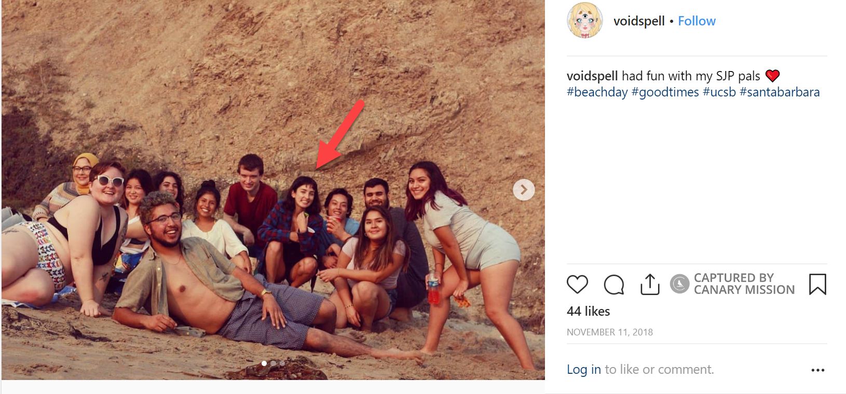The height and width of the screenshot is (394, 846).
Task: View the 44 likes list
Action: tap(588, 311)
